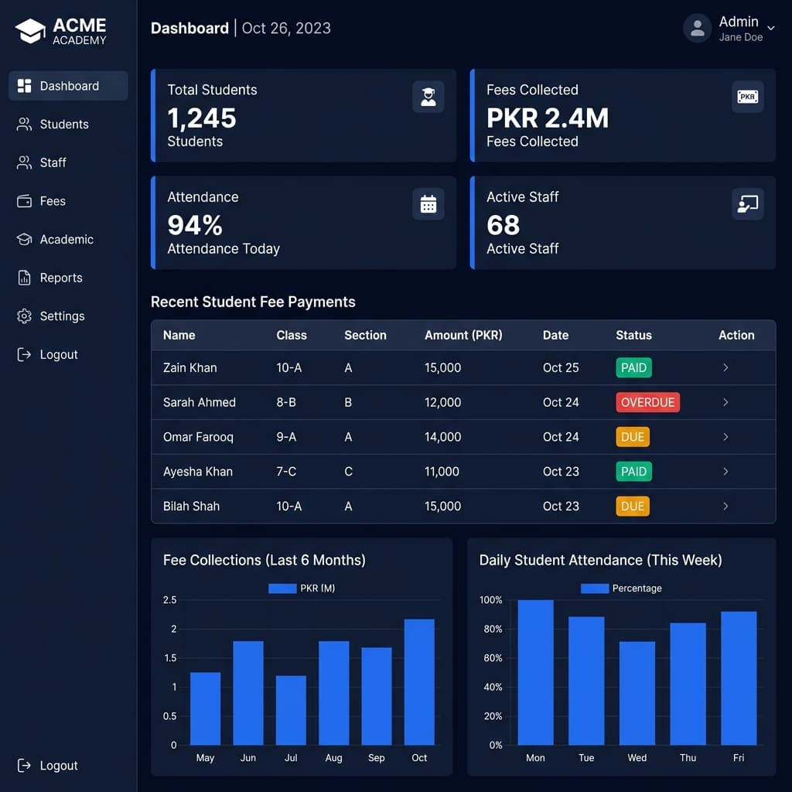The height and width of the screenshot is (792, 792).
Task: Click the student icon on Total Students card
Action: point(428,97)
